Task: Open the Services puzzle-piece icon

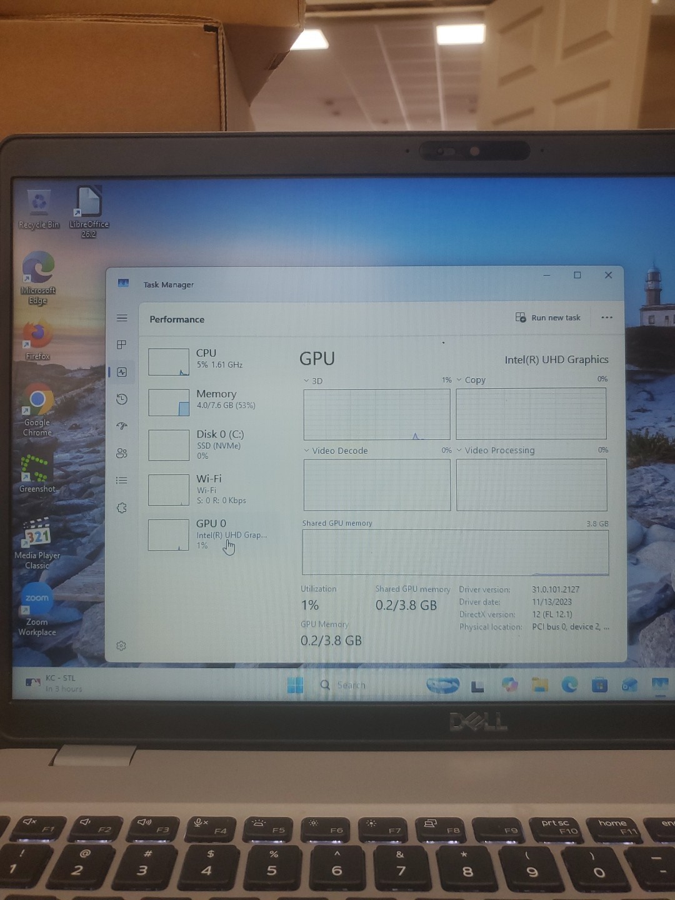Action: pos(122,507)
